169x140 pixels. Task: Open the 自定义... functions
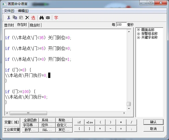tap(64, 125)
